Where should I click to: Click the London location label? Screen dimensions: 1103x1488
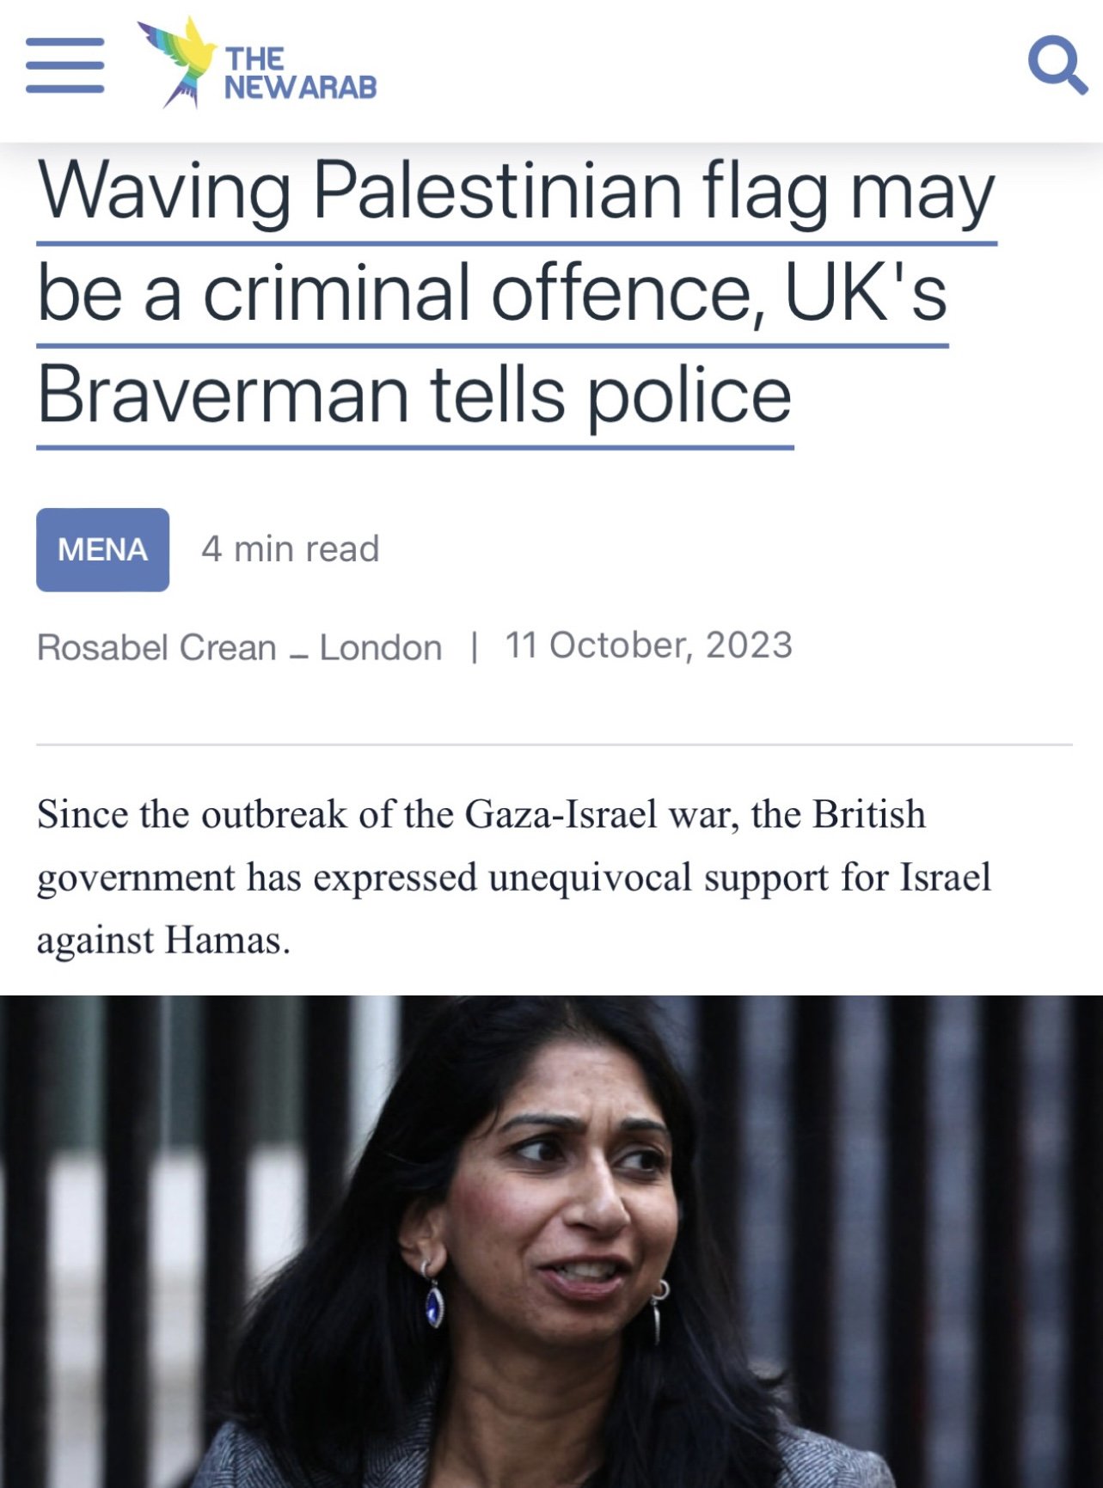tap(381, 647)
